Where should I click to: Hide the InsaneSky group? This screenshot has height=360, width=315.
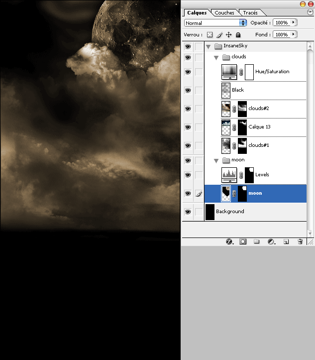click(188, 47)
